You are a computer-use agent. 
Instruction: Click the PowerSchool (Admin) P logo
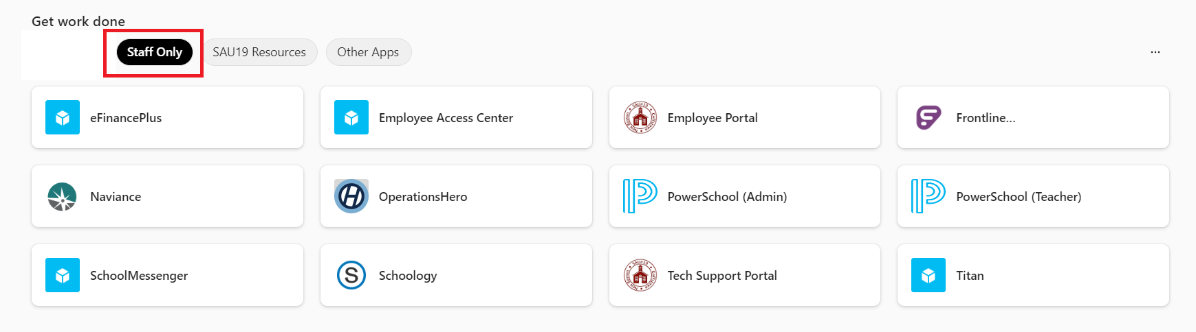(640, 196)
